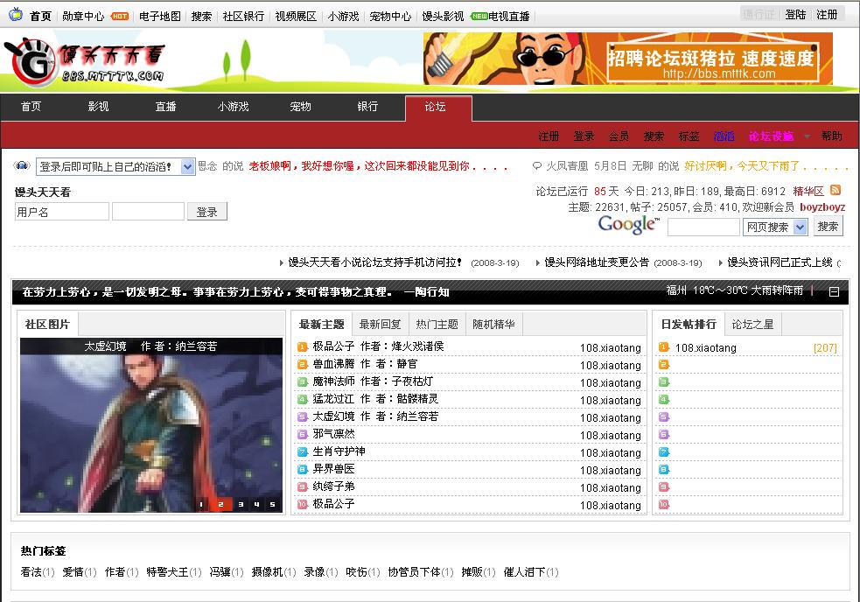Open the 电子地图 link in the top bar

coord(159,17)
